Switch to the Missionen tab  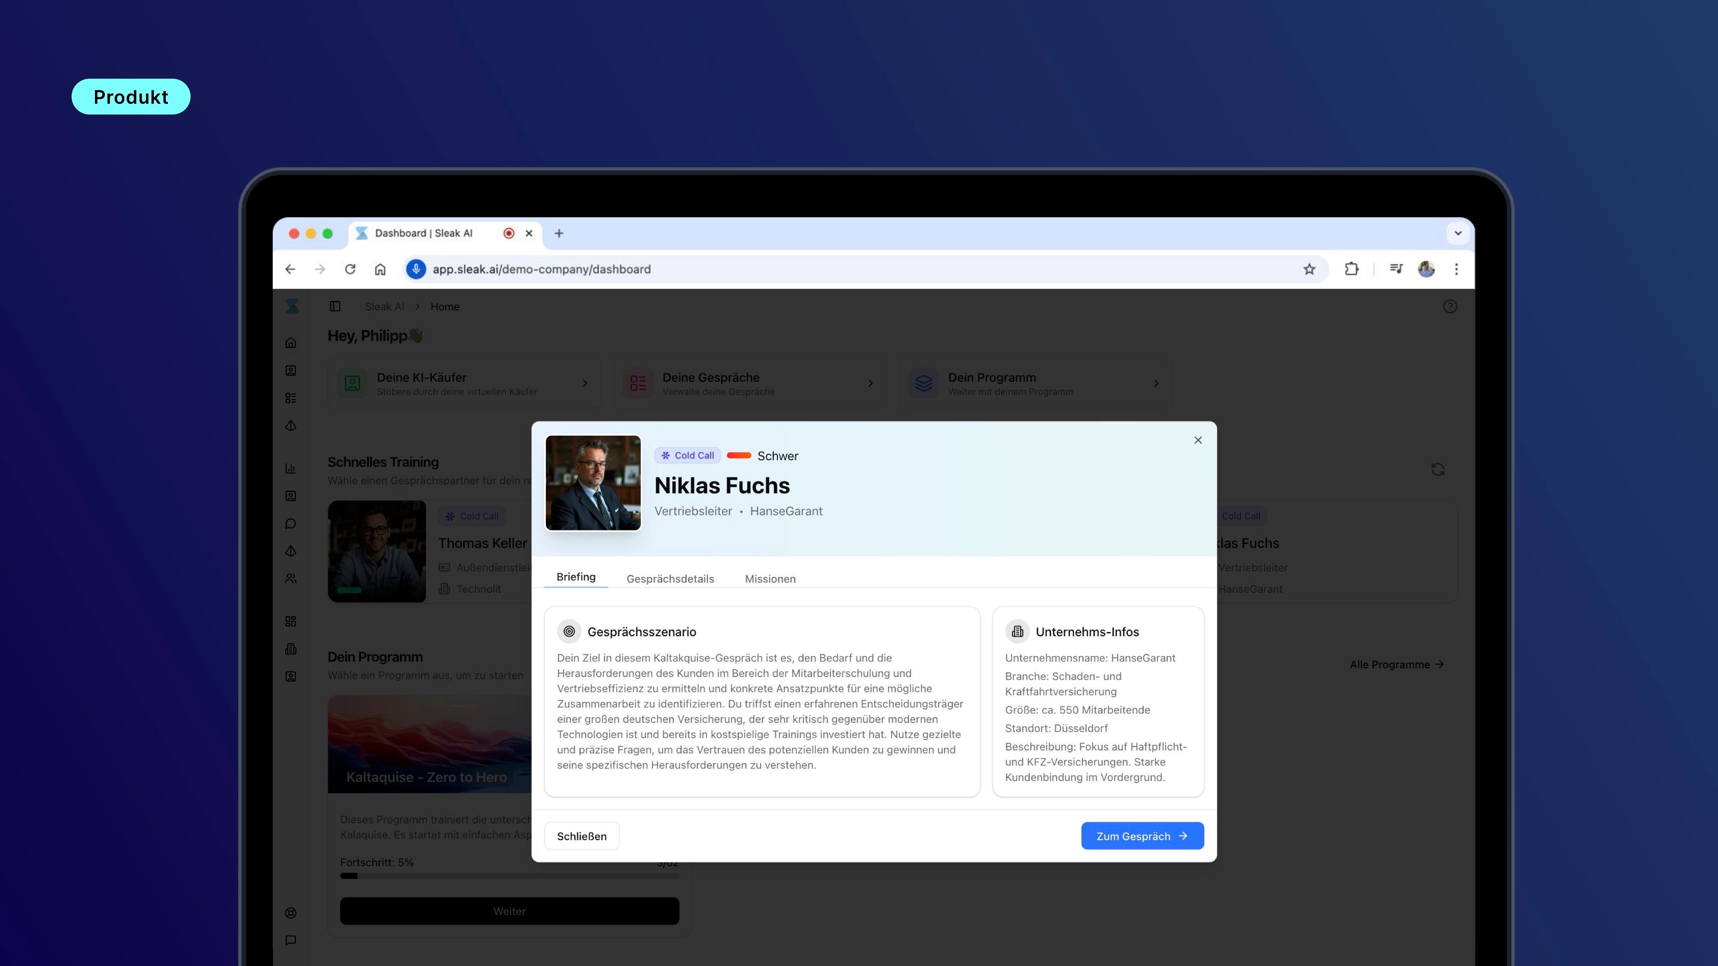770,579
